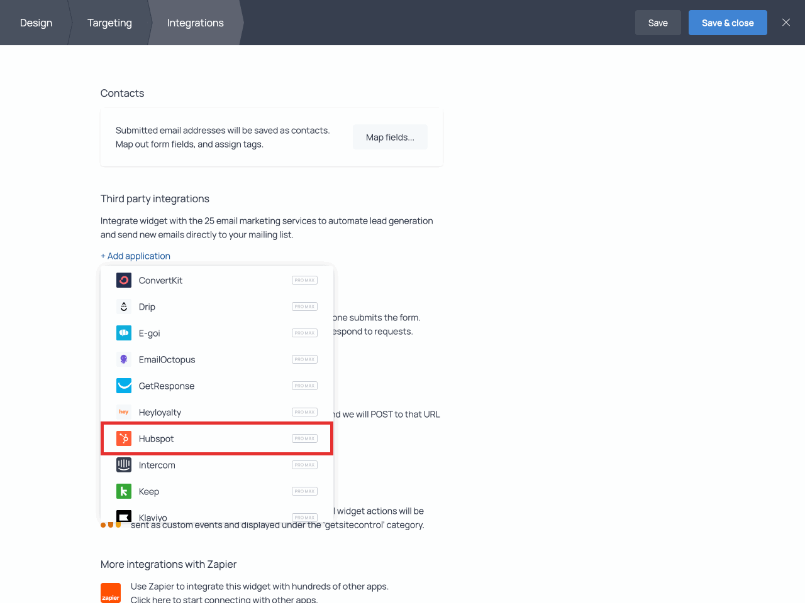This screenshot has height=603, width=805.
Task: Select Klaviyo from the application list
Action: click(153, 517)
